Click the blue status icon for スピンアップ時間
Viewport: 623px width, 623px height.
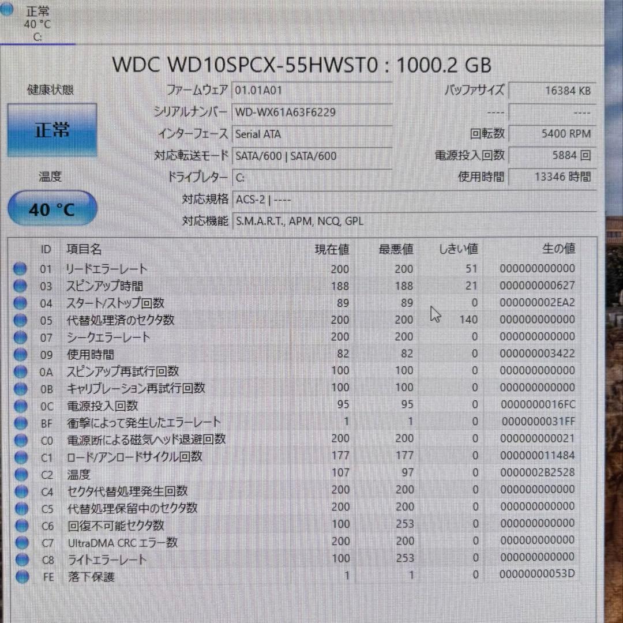20,285
